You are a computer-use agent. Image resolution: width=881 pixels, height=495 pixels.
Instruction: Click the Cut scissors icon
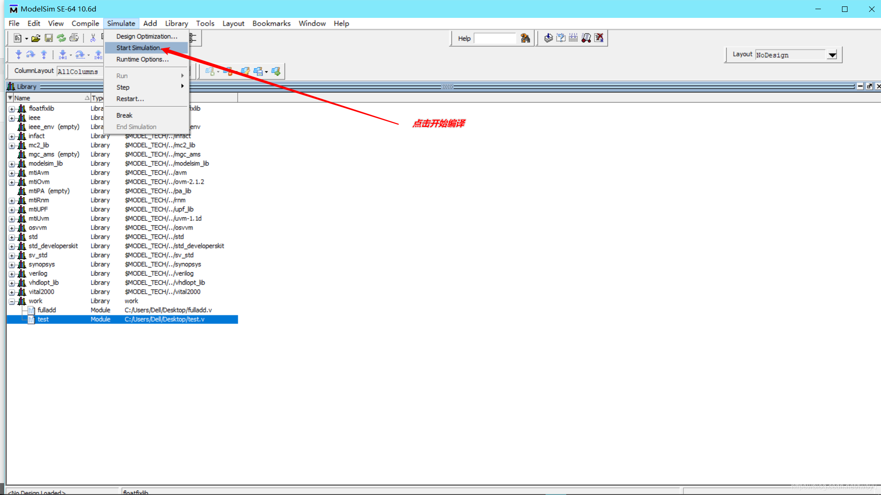coord(93,38)
